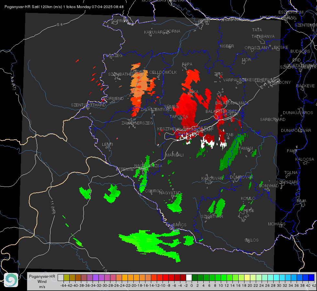Viewport: 317px width, 291px height.
Task: Click the DOMBOVAR city label
Action: click(x=241, y=177)
